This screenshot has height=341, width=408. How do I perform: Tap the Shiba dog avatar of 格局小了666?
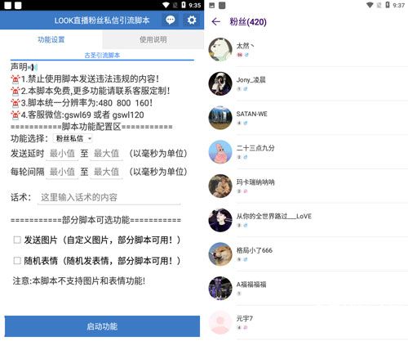(x=220, y=254)
